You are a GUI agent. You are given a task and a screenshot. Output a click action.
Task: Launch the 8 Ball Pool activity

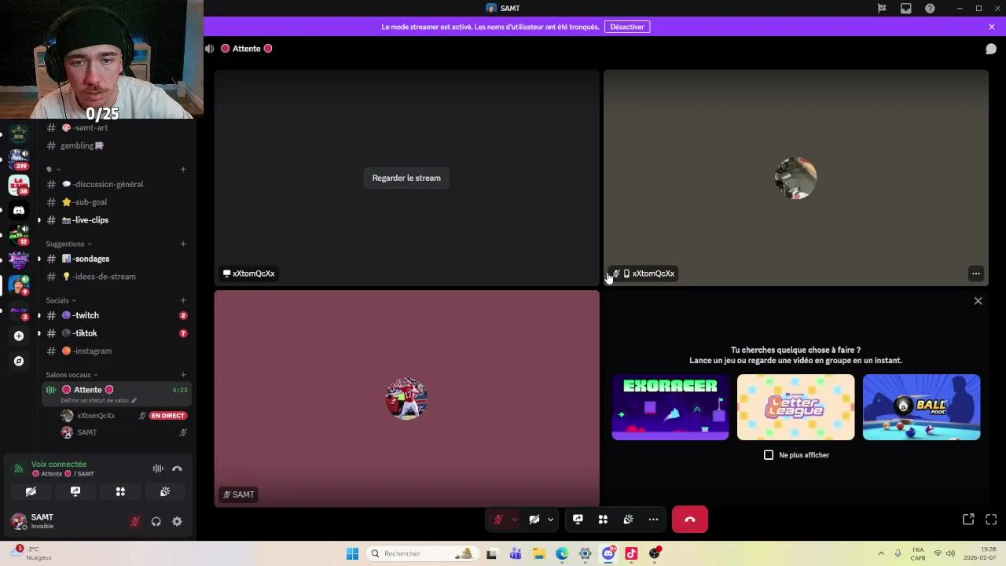(x=921, y=407)
